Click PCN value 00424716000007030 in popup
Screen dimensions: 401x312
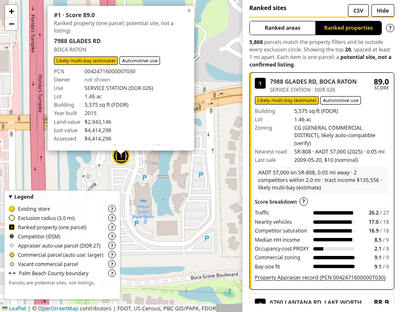click(110, 72)
